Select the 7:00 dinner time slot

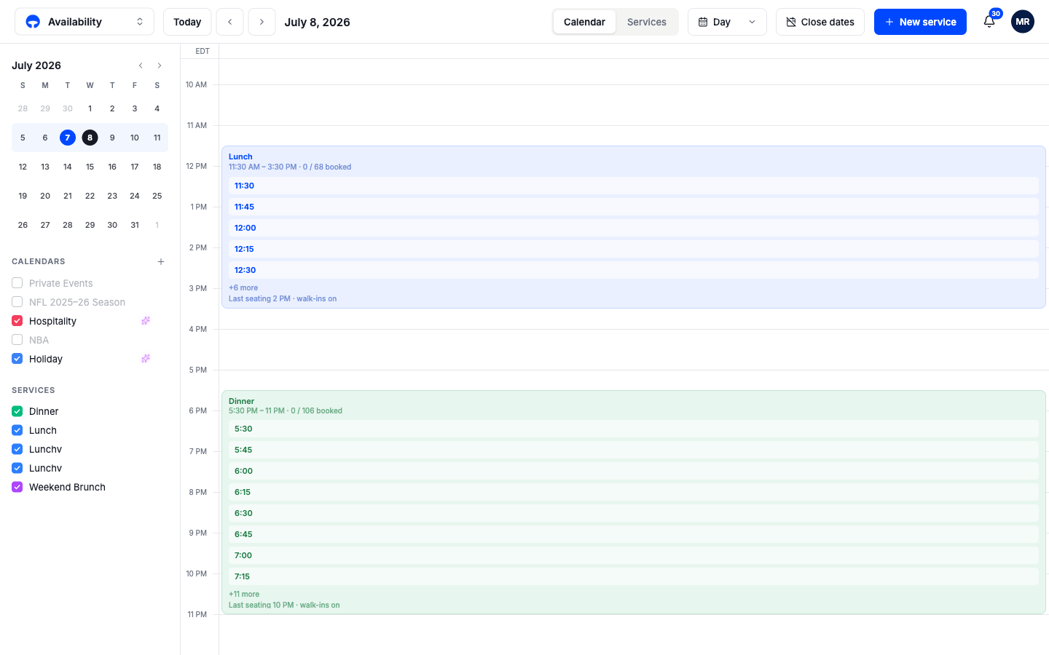(633, 555)
